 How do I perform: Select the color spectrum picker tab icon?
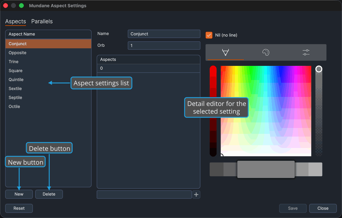pos(225,52)
